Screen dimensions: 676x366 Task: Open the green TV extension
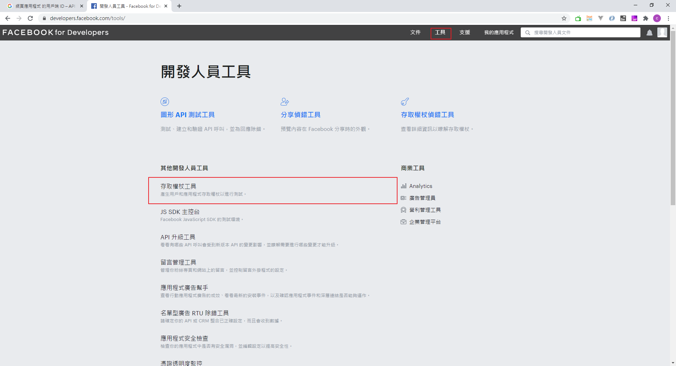[578, 18]
